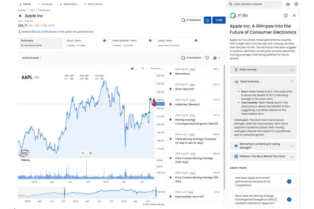This screenshot has width=314, height=209.
Task: Click the Hardware breadcrumb link
Action: (44, 10)
